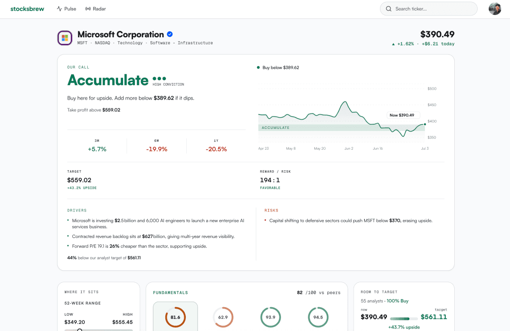Click the green current-price dot on chart
Image resolution: width=510 pixels, height=331 pixels.
(x=425, y=124)
